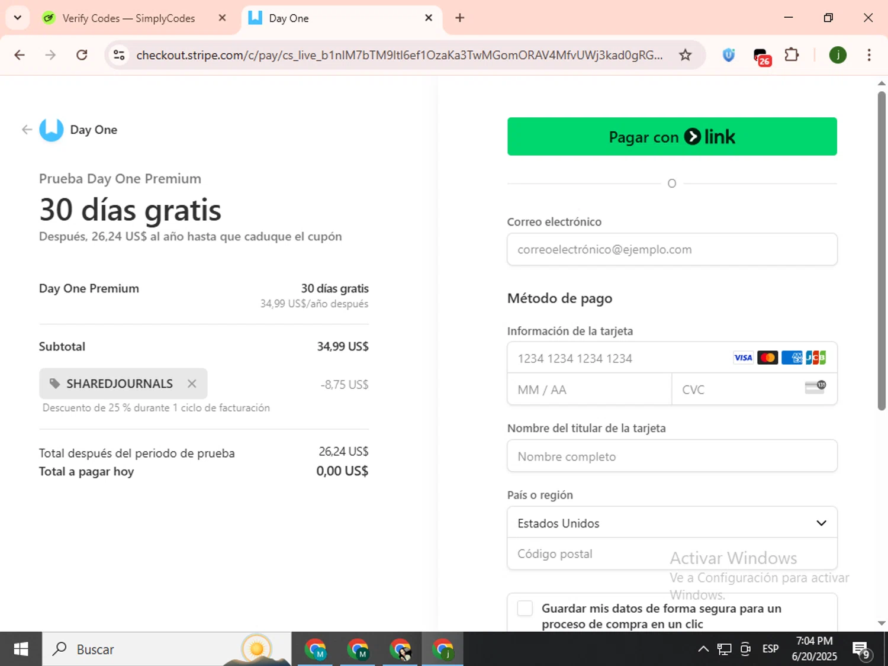Click the Day One Premium line item
The width and height of the screenshot is (888, 666).
[x=89, y=288]
